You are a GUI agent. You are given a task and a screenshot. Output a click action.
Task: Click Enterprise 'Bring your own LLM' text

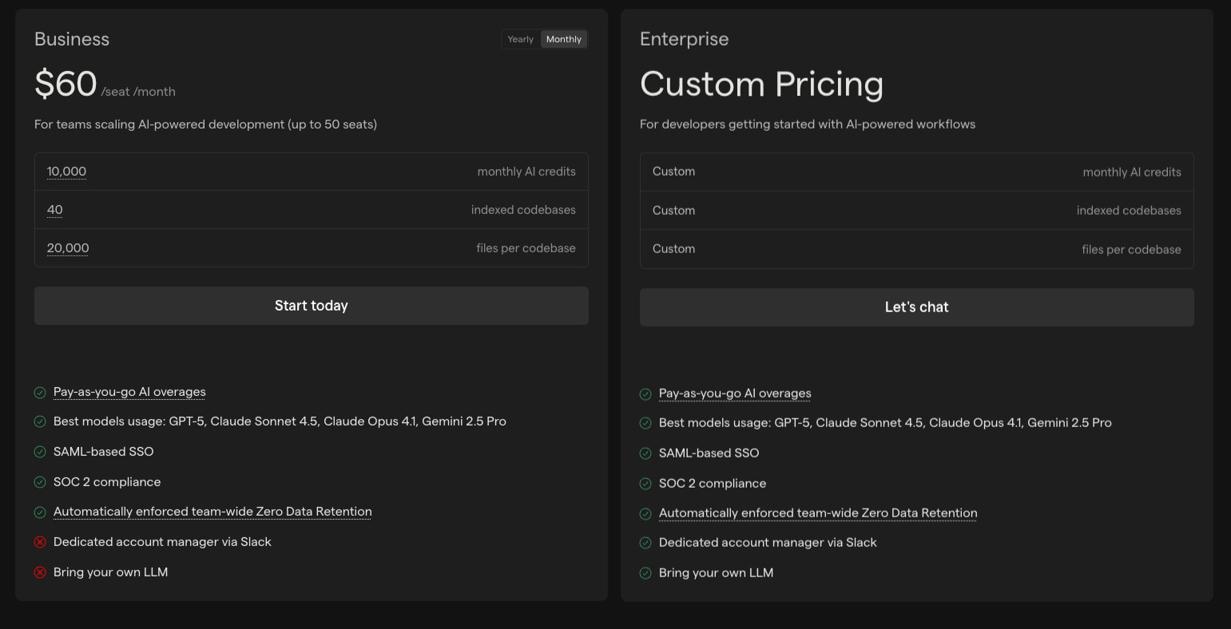point(716,573)
